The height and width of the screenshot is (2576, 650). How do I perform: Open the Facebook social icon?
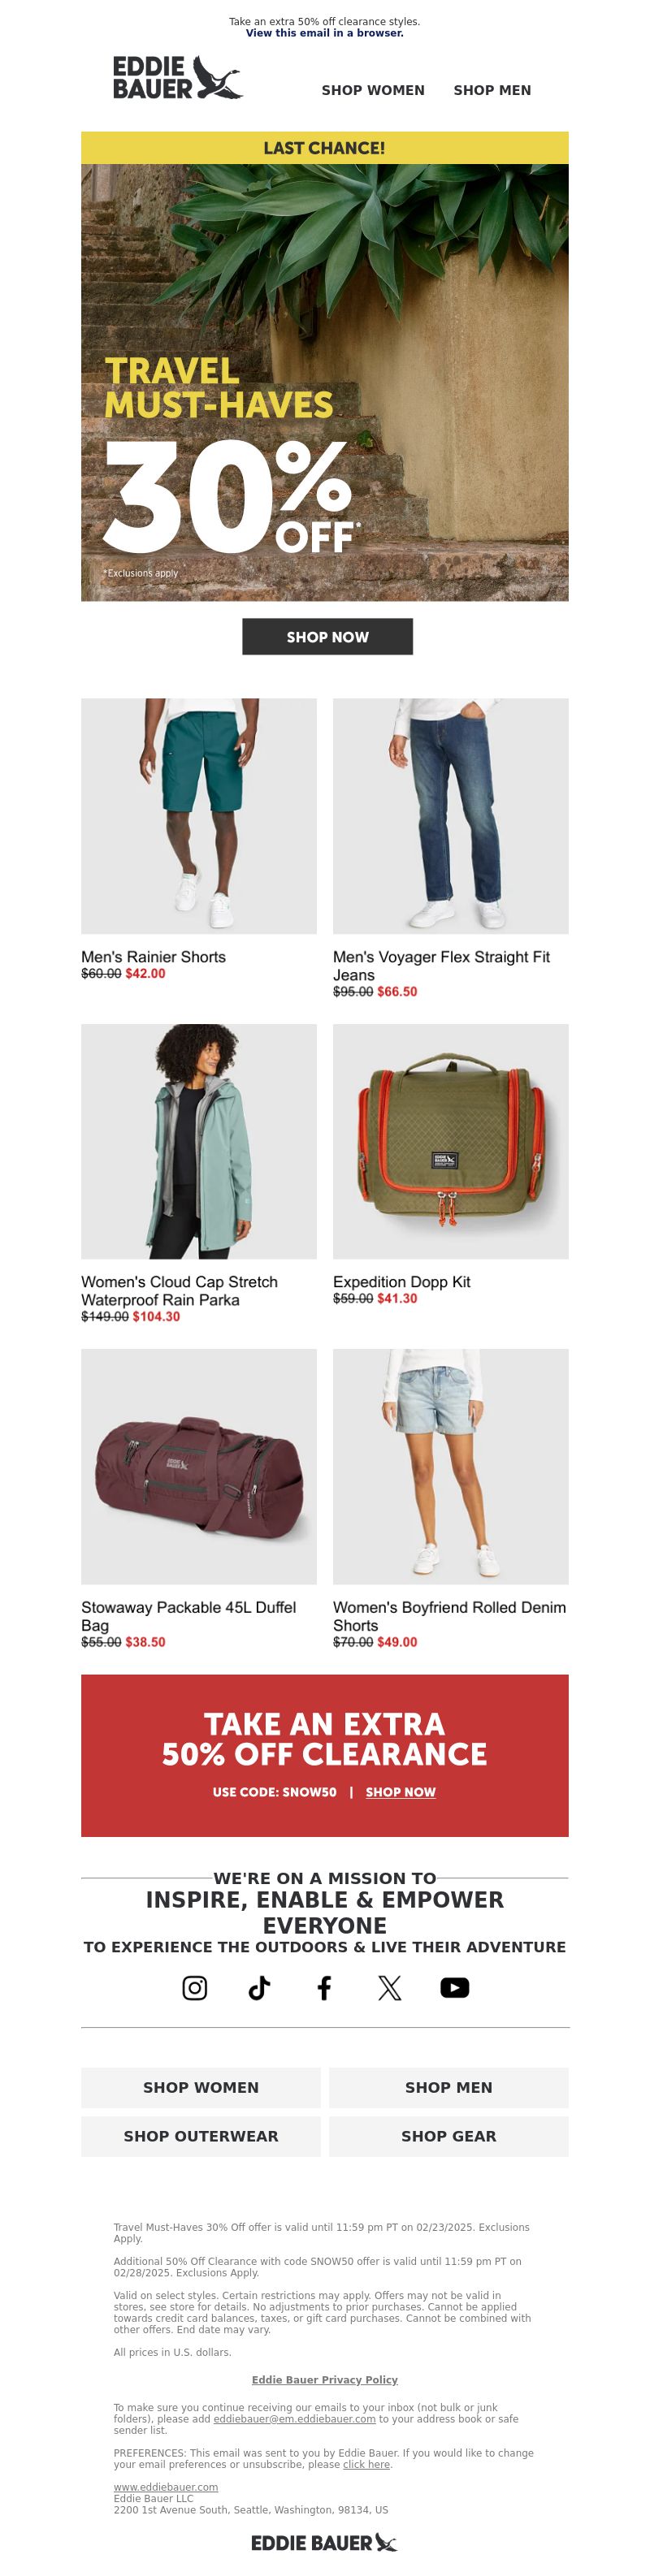tap(324, 1987)
